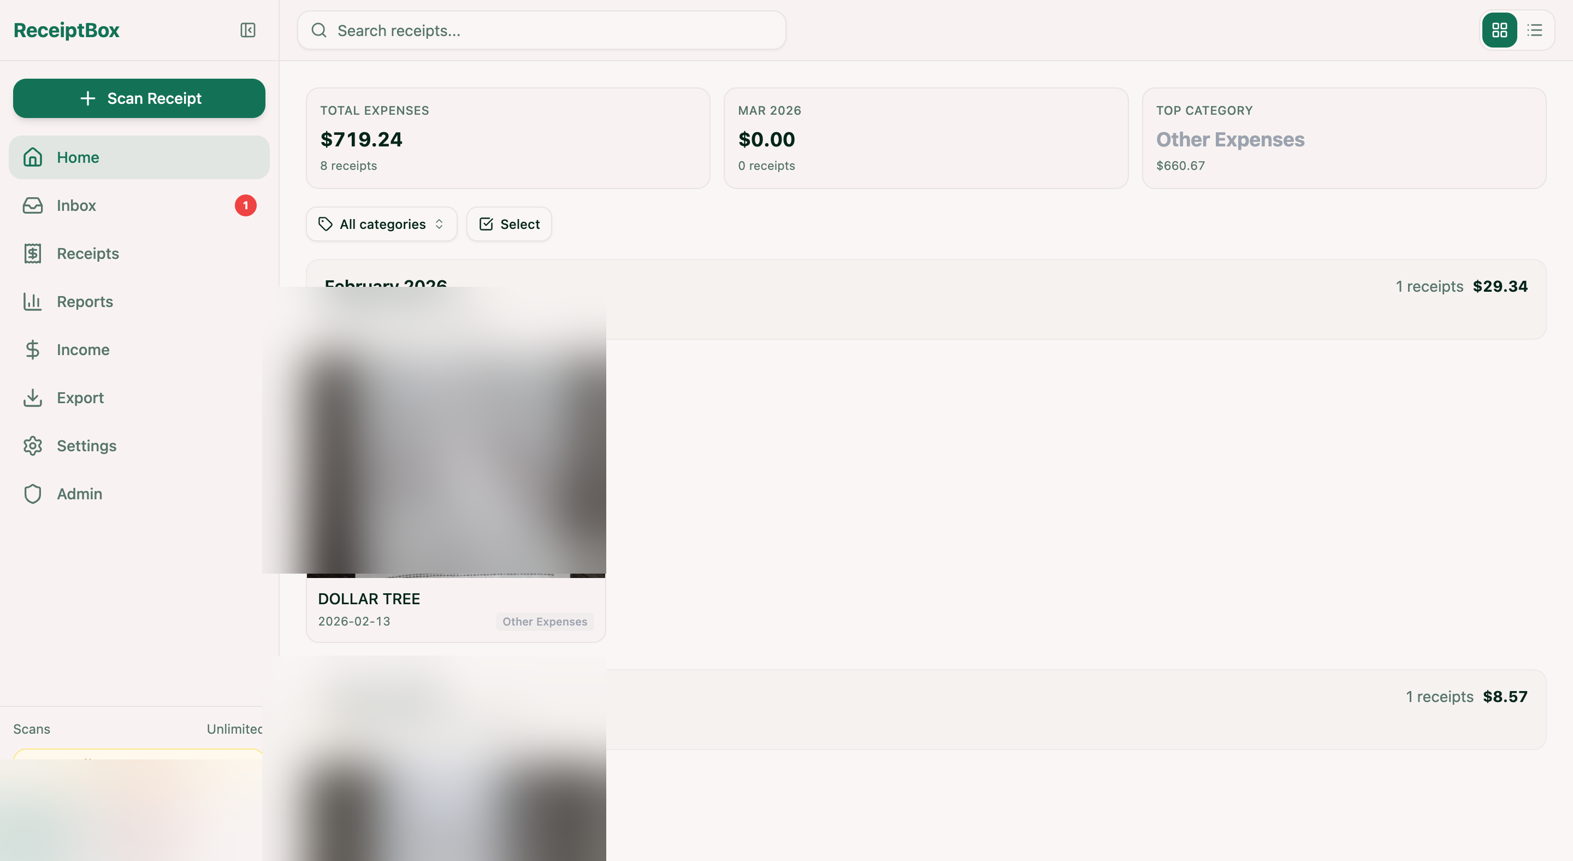This screenshot has width=1573, height=861.
Task: Navigate to Home in the sidebar
Action: (x=78, y=157)
